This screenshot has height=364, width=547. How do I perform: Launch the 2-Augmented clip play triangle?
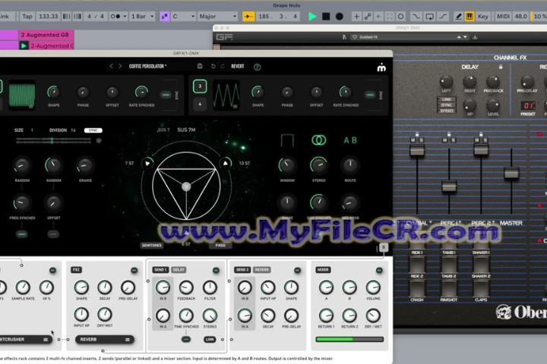point(24,45)
